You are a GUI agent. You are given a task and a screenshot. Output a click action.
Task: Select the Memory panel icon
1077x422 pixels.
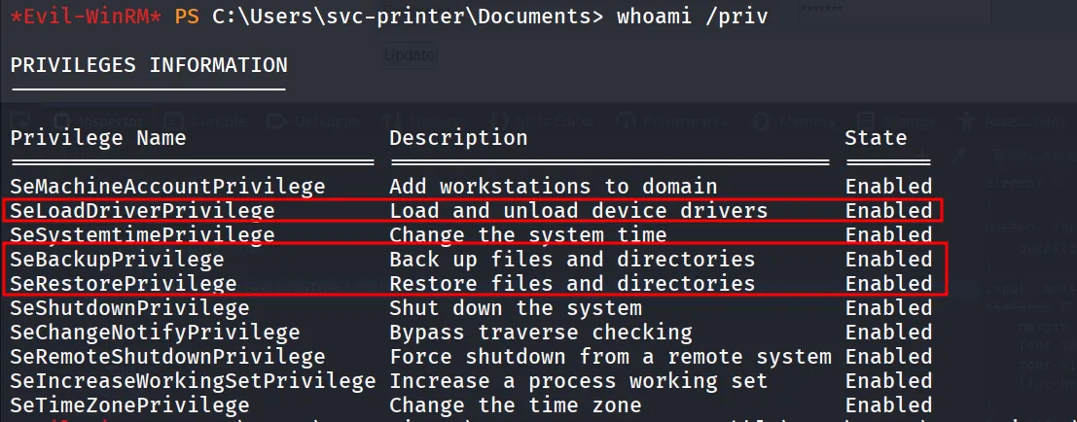tap(761, 121)
